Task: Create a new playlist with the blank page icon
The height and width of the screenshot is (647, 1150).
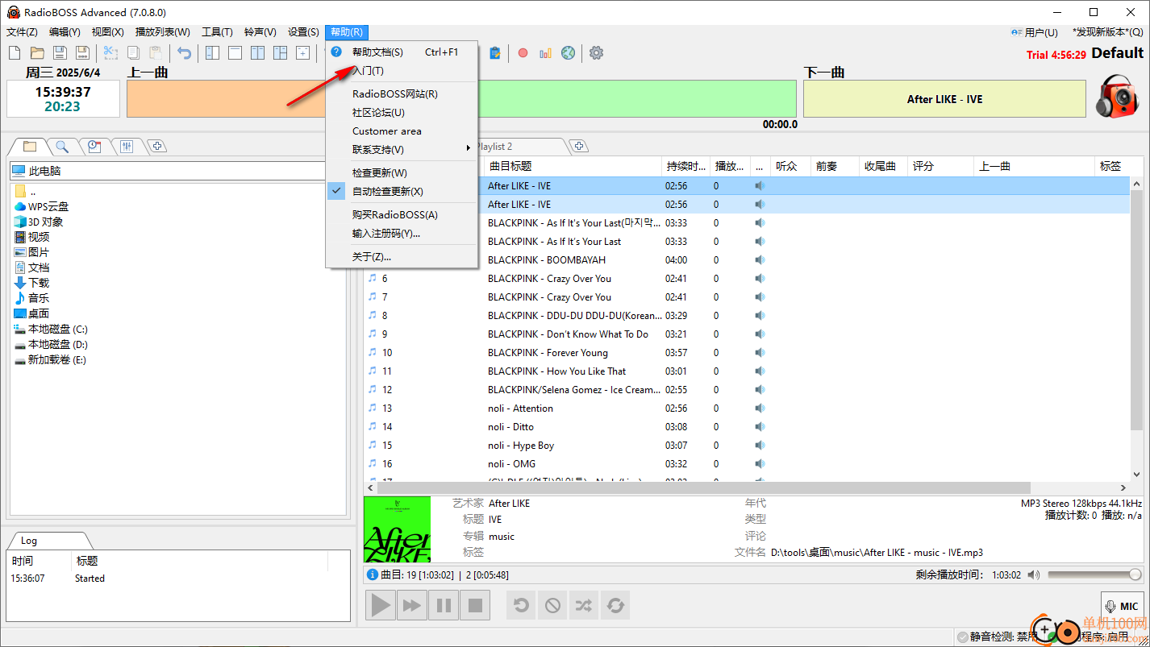Action: tap(15, 53)
